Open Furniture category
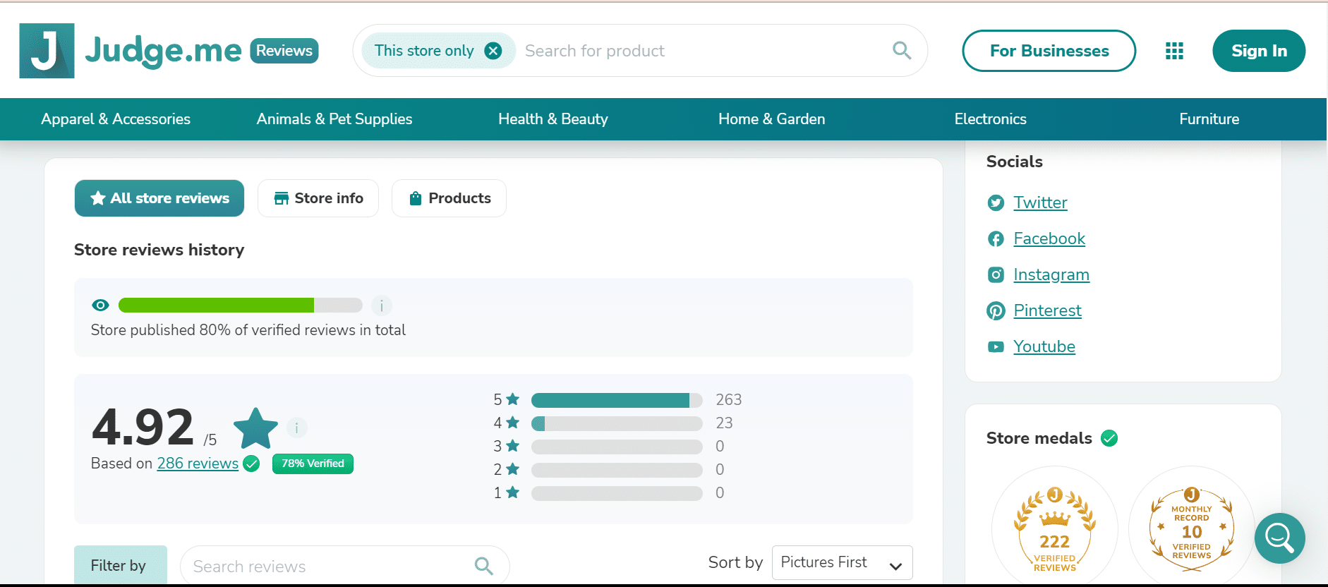The image size is (1328, 587). [x=1209, y=119]
